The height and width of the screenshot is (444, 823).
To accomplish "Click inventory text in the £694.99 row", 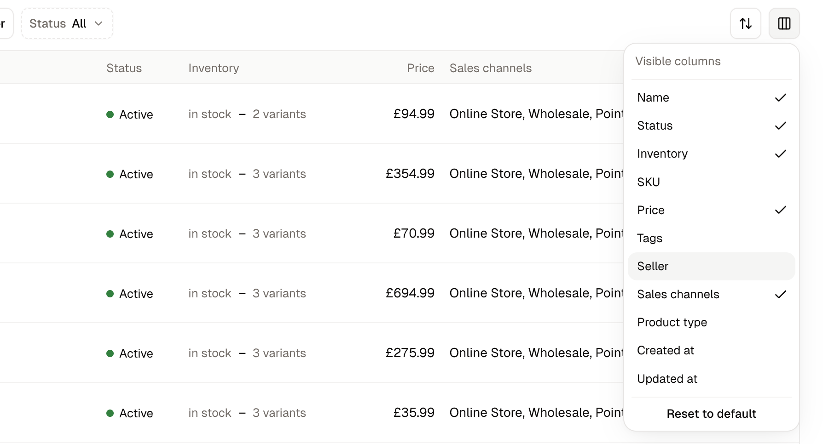I will pos(247,293).
